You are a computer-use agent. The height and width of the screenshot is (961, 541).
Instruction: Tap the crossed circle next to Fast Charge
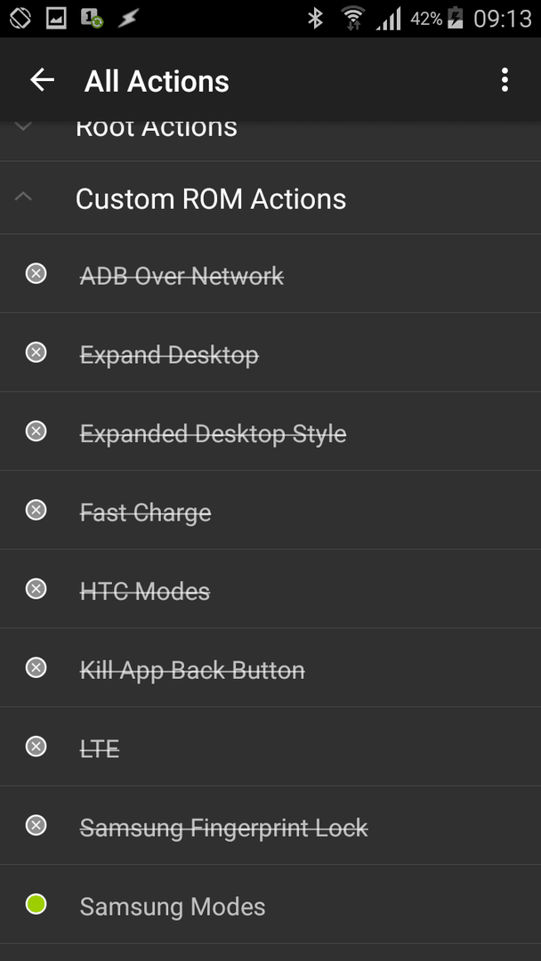[36, 510]
